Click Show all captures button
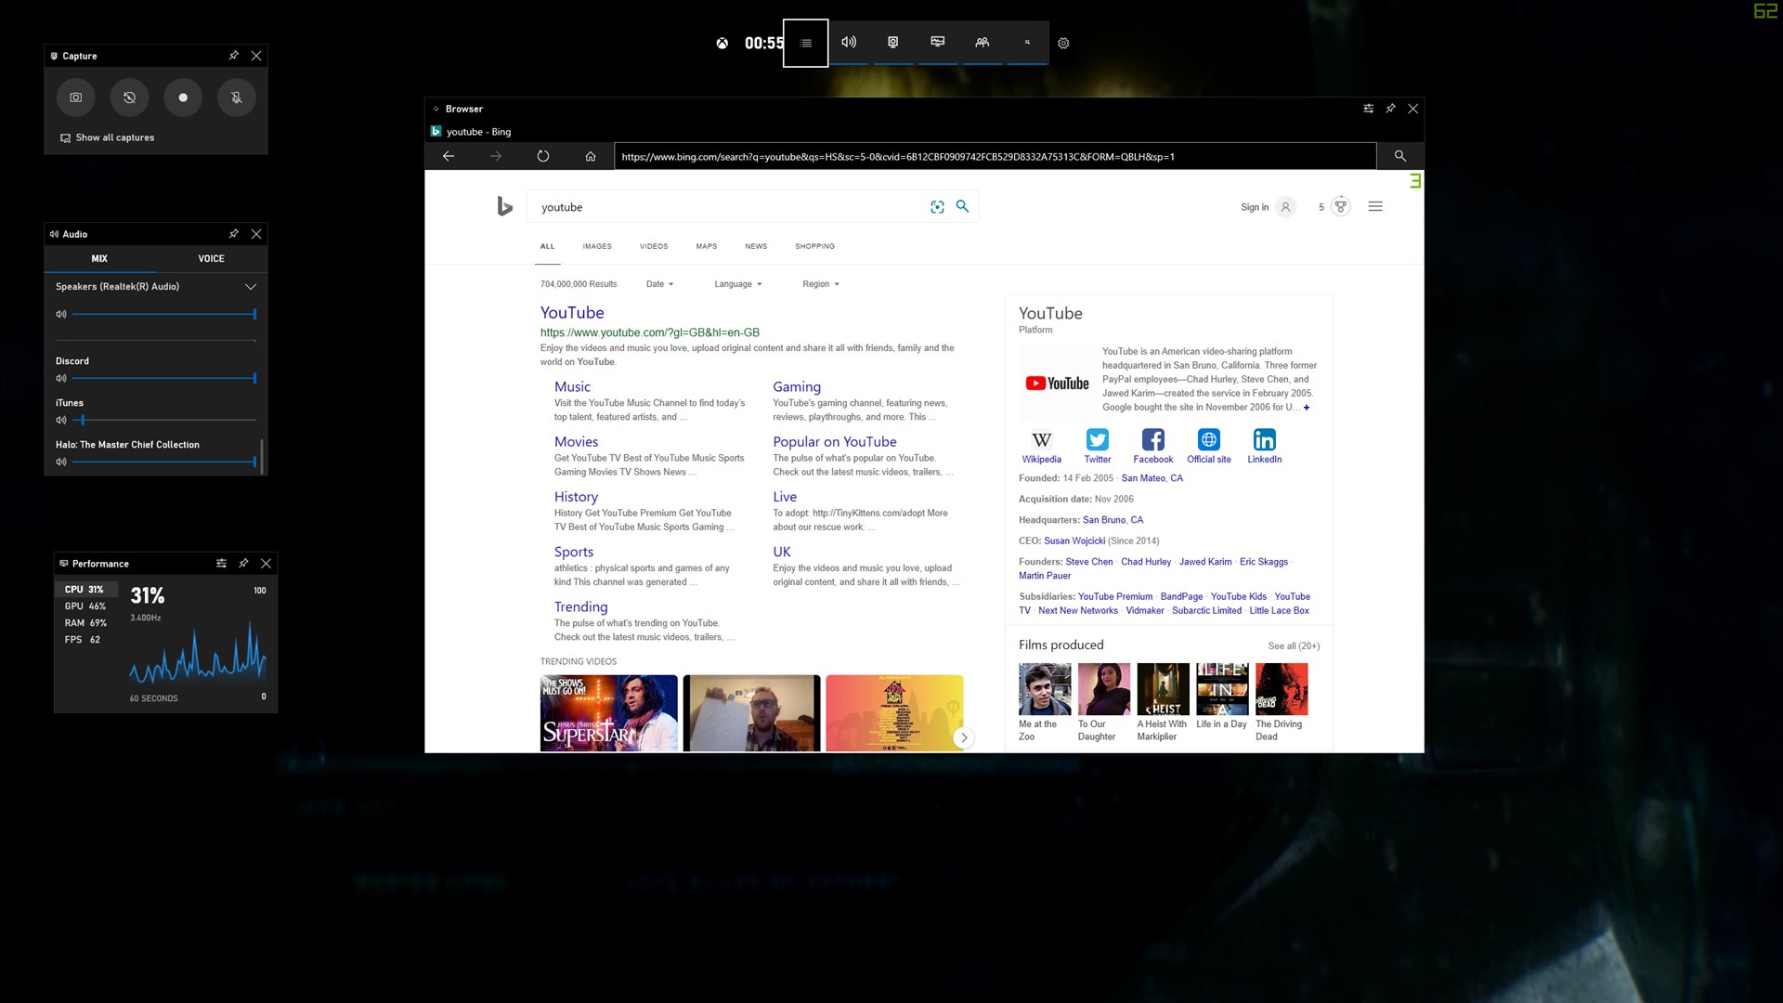Image resolution: width=1783 pixels, height=1003 pixels. (108, 137)
